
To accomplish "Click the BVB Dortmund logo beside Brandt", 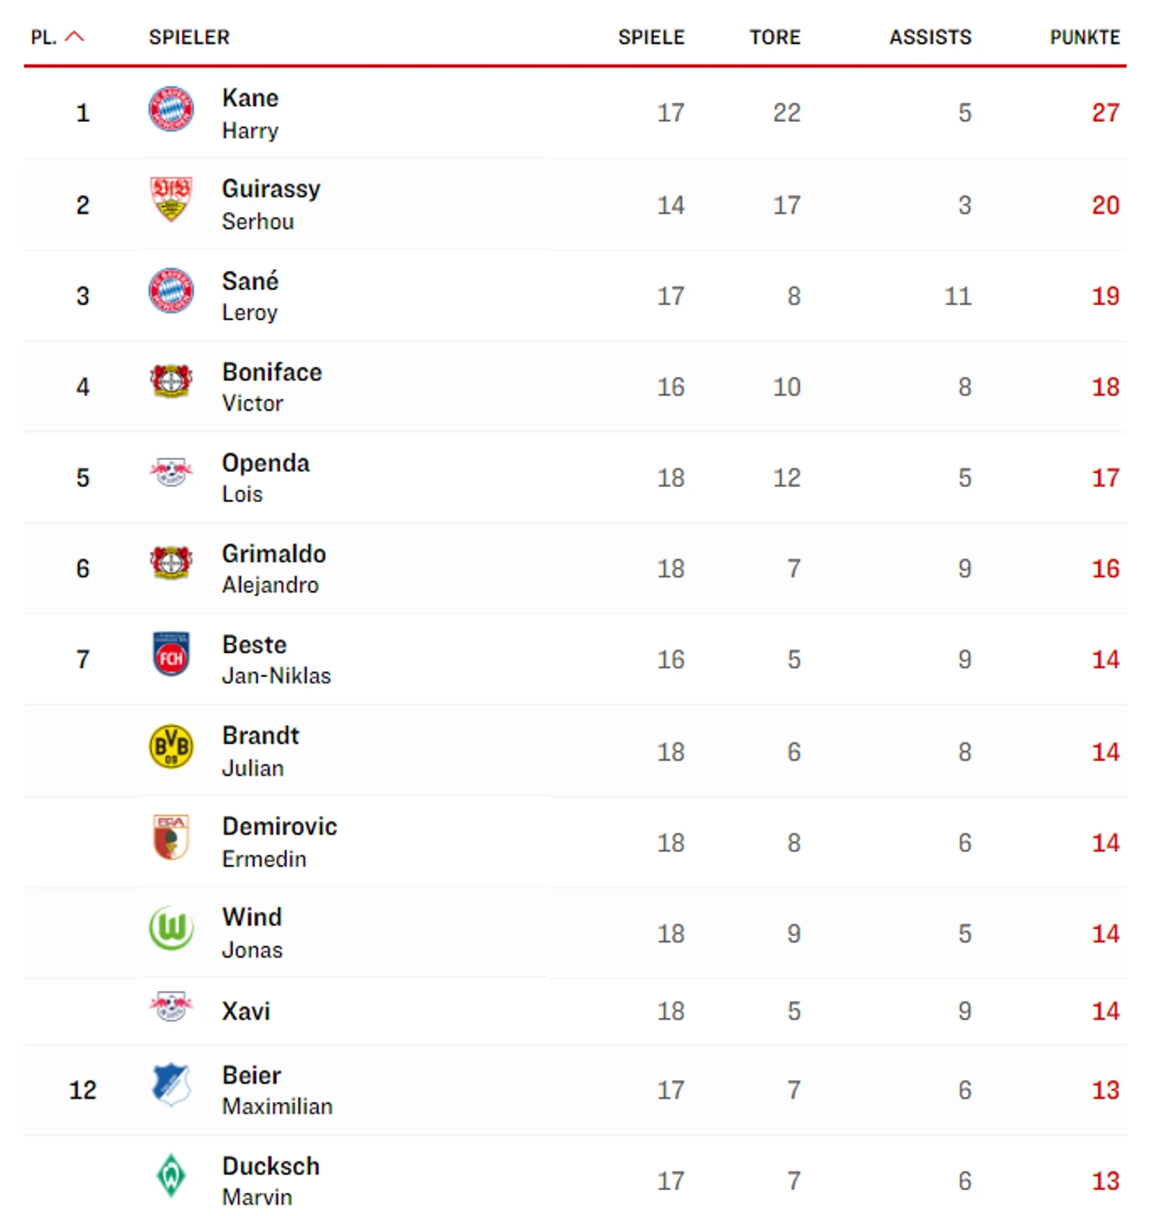I will tap(171, 746).
